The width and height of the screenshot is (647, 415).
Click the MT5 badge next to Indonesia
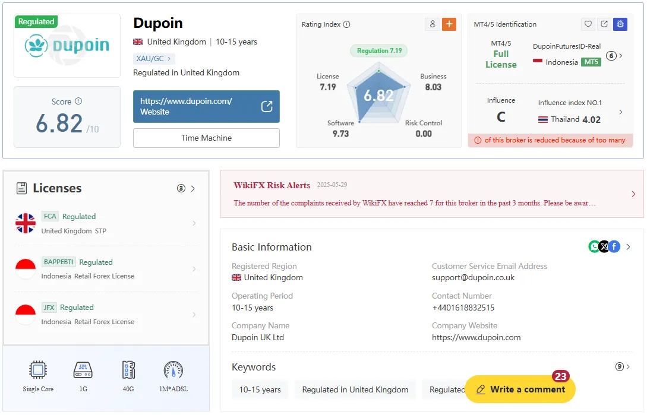click(591, 62)
